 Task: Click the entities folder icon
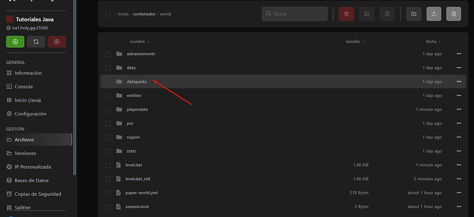(x=119, y=96)
